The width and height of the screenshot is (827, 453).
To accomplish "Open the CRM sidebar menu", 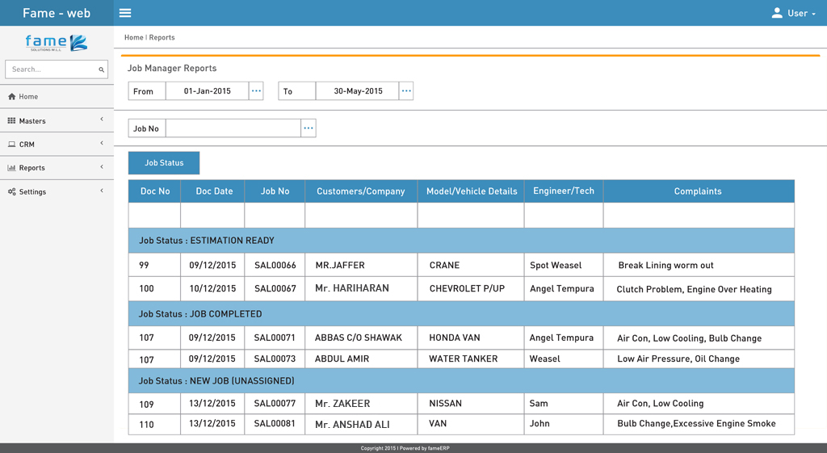I will [57, 144].
